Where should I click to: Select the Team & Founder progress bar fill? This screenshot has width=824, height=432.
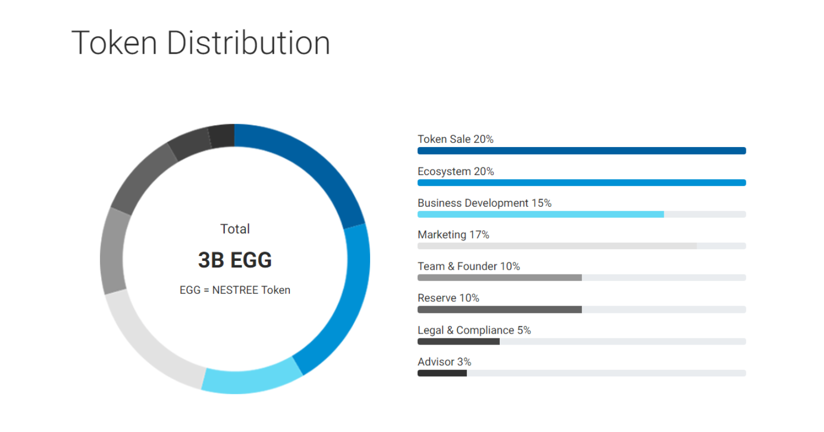point(499,278)
